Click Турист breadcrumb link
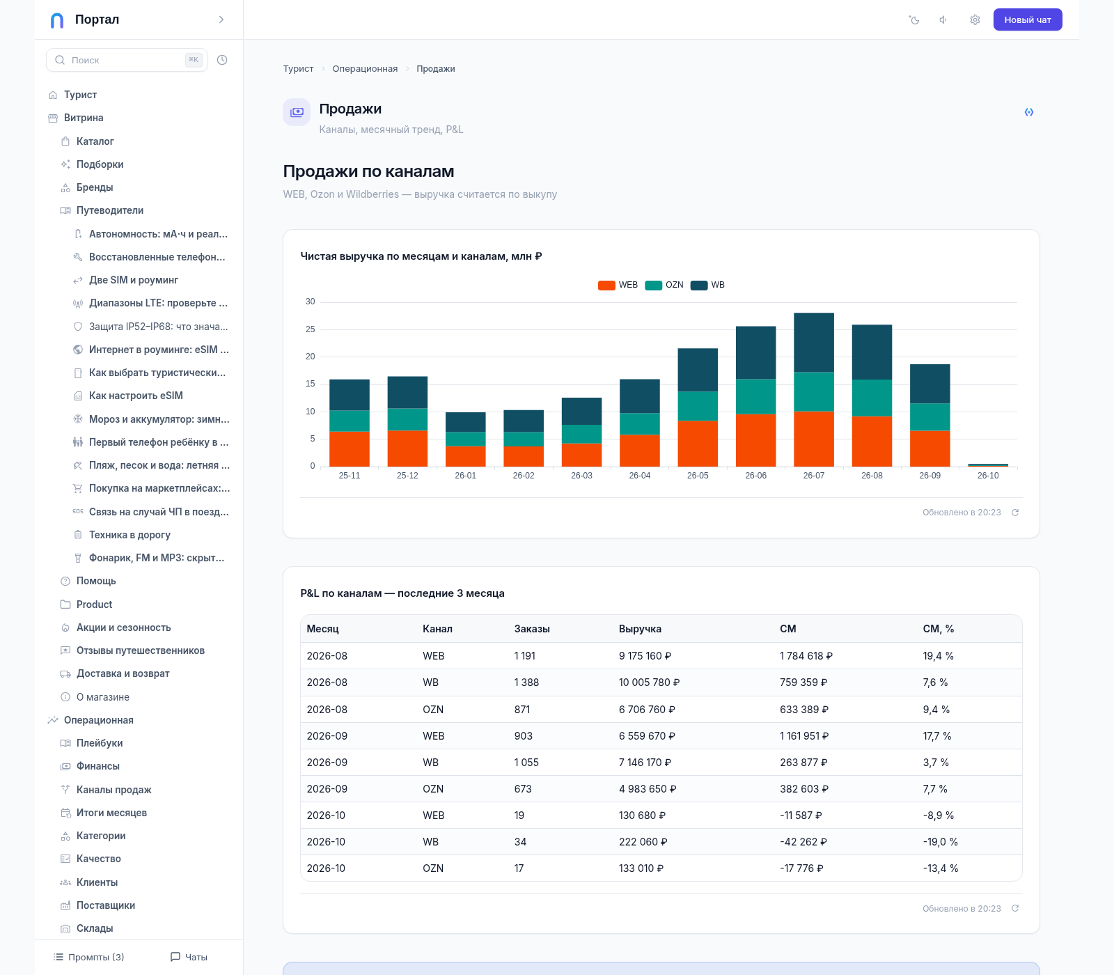The width and height of the screenshot is (1114, 975). (x=299, y=68)
